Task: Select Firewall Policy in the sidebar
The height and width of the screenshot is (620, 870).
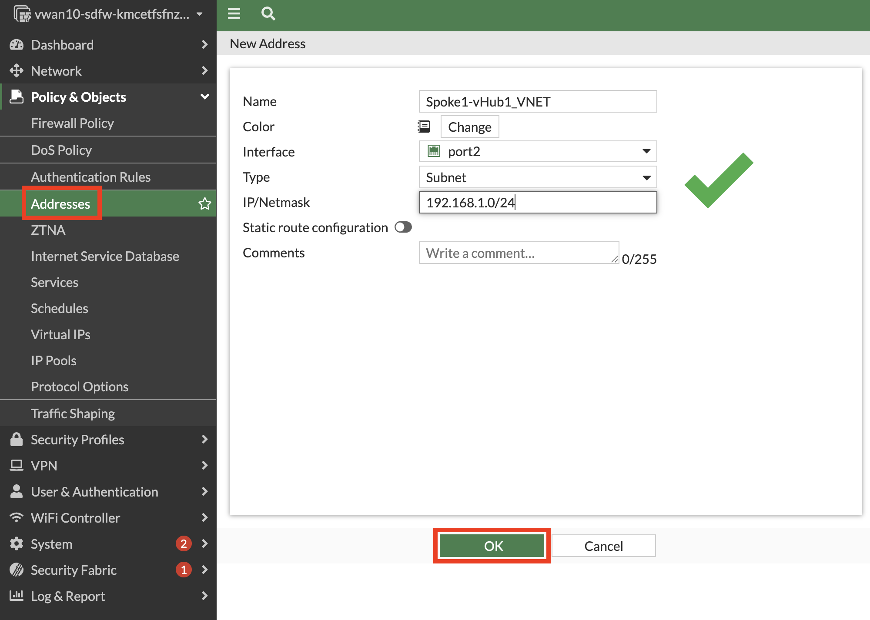Action: click(73, 123)
